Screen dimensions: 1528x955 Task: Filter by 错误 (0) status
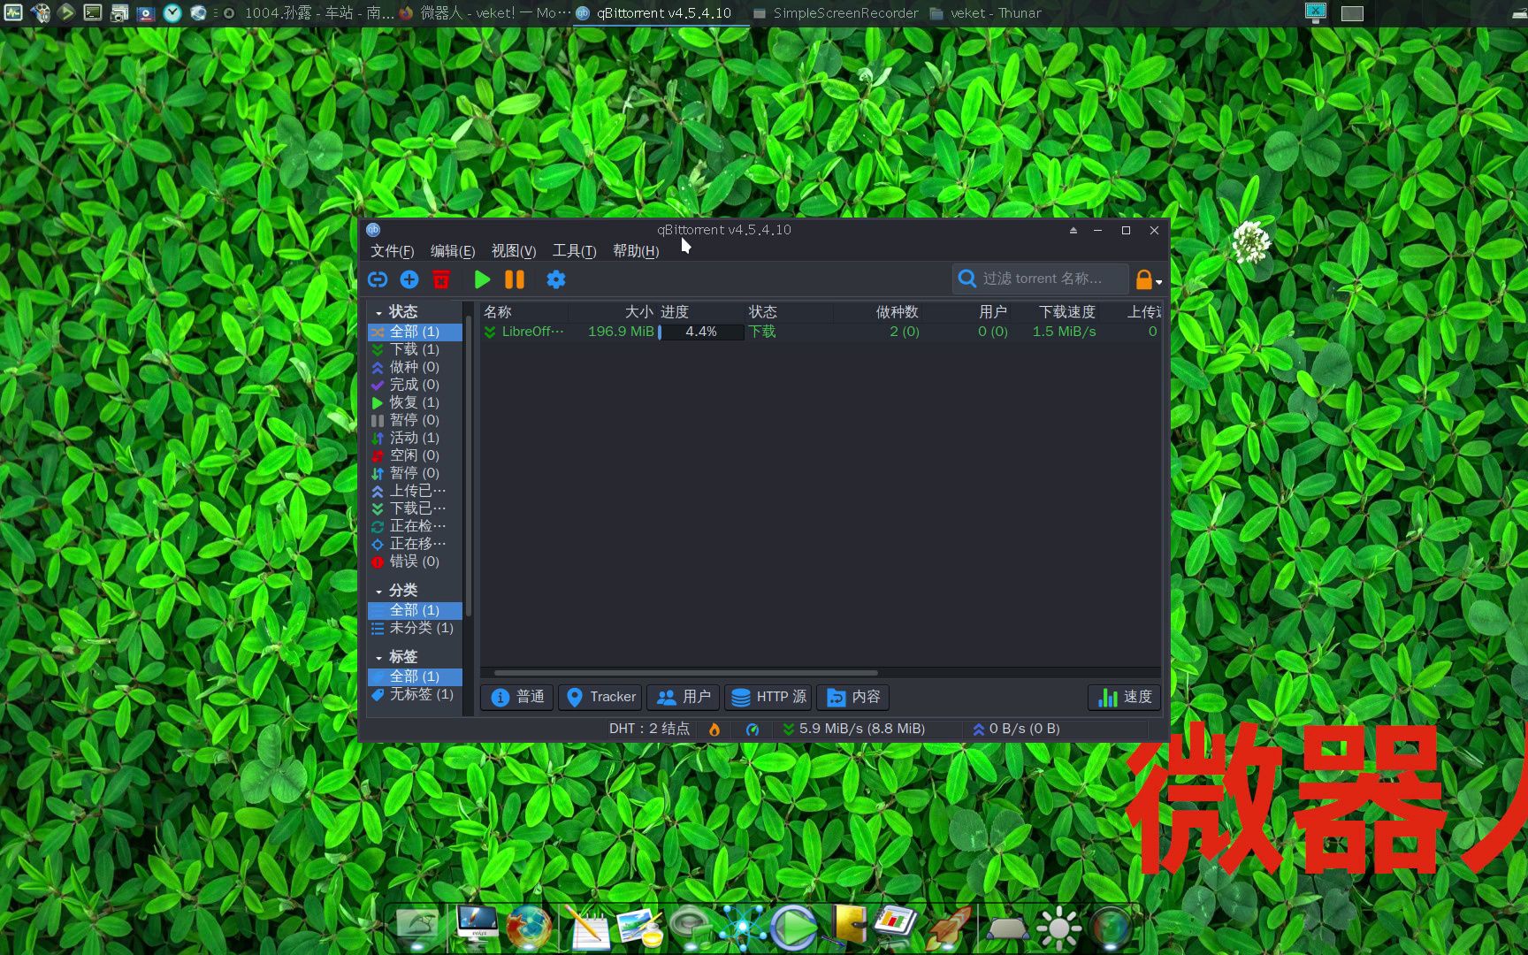coord(415,562)
